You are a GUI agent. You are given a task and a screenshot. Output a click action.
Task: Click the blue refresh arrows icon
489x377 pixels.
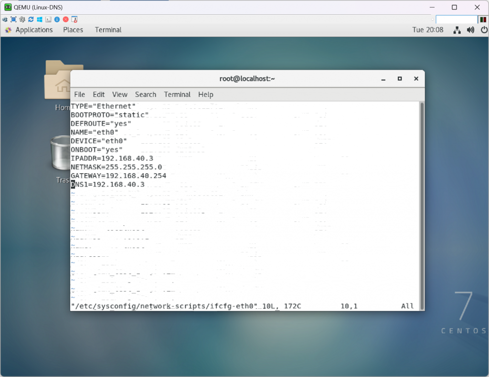pyautogui.click(x=31, y=20)
